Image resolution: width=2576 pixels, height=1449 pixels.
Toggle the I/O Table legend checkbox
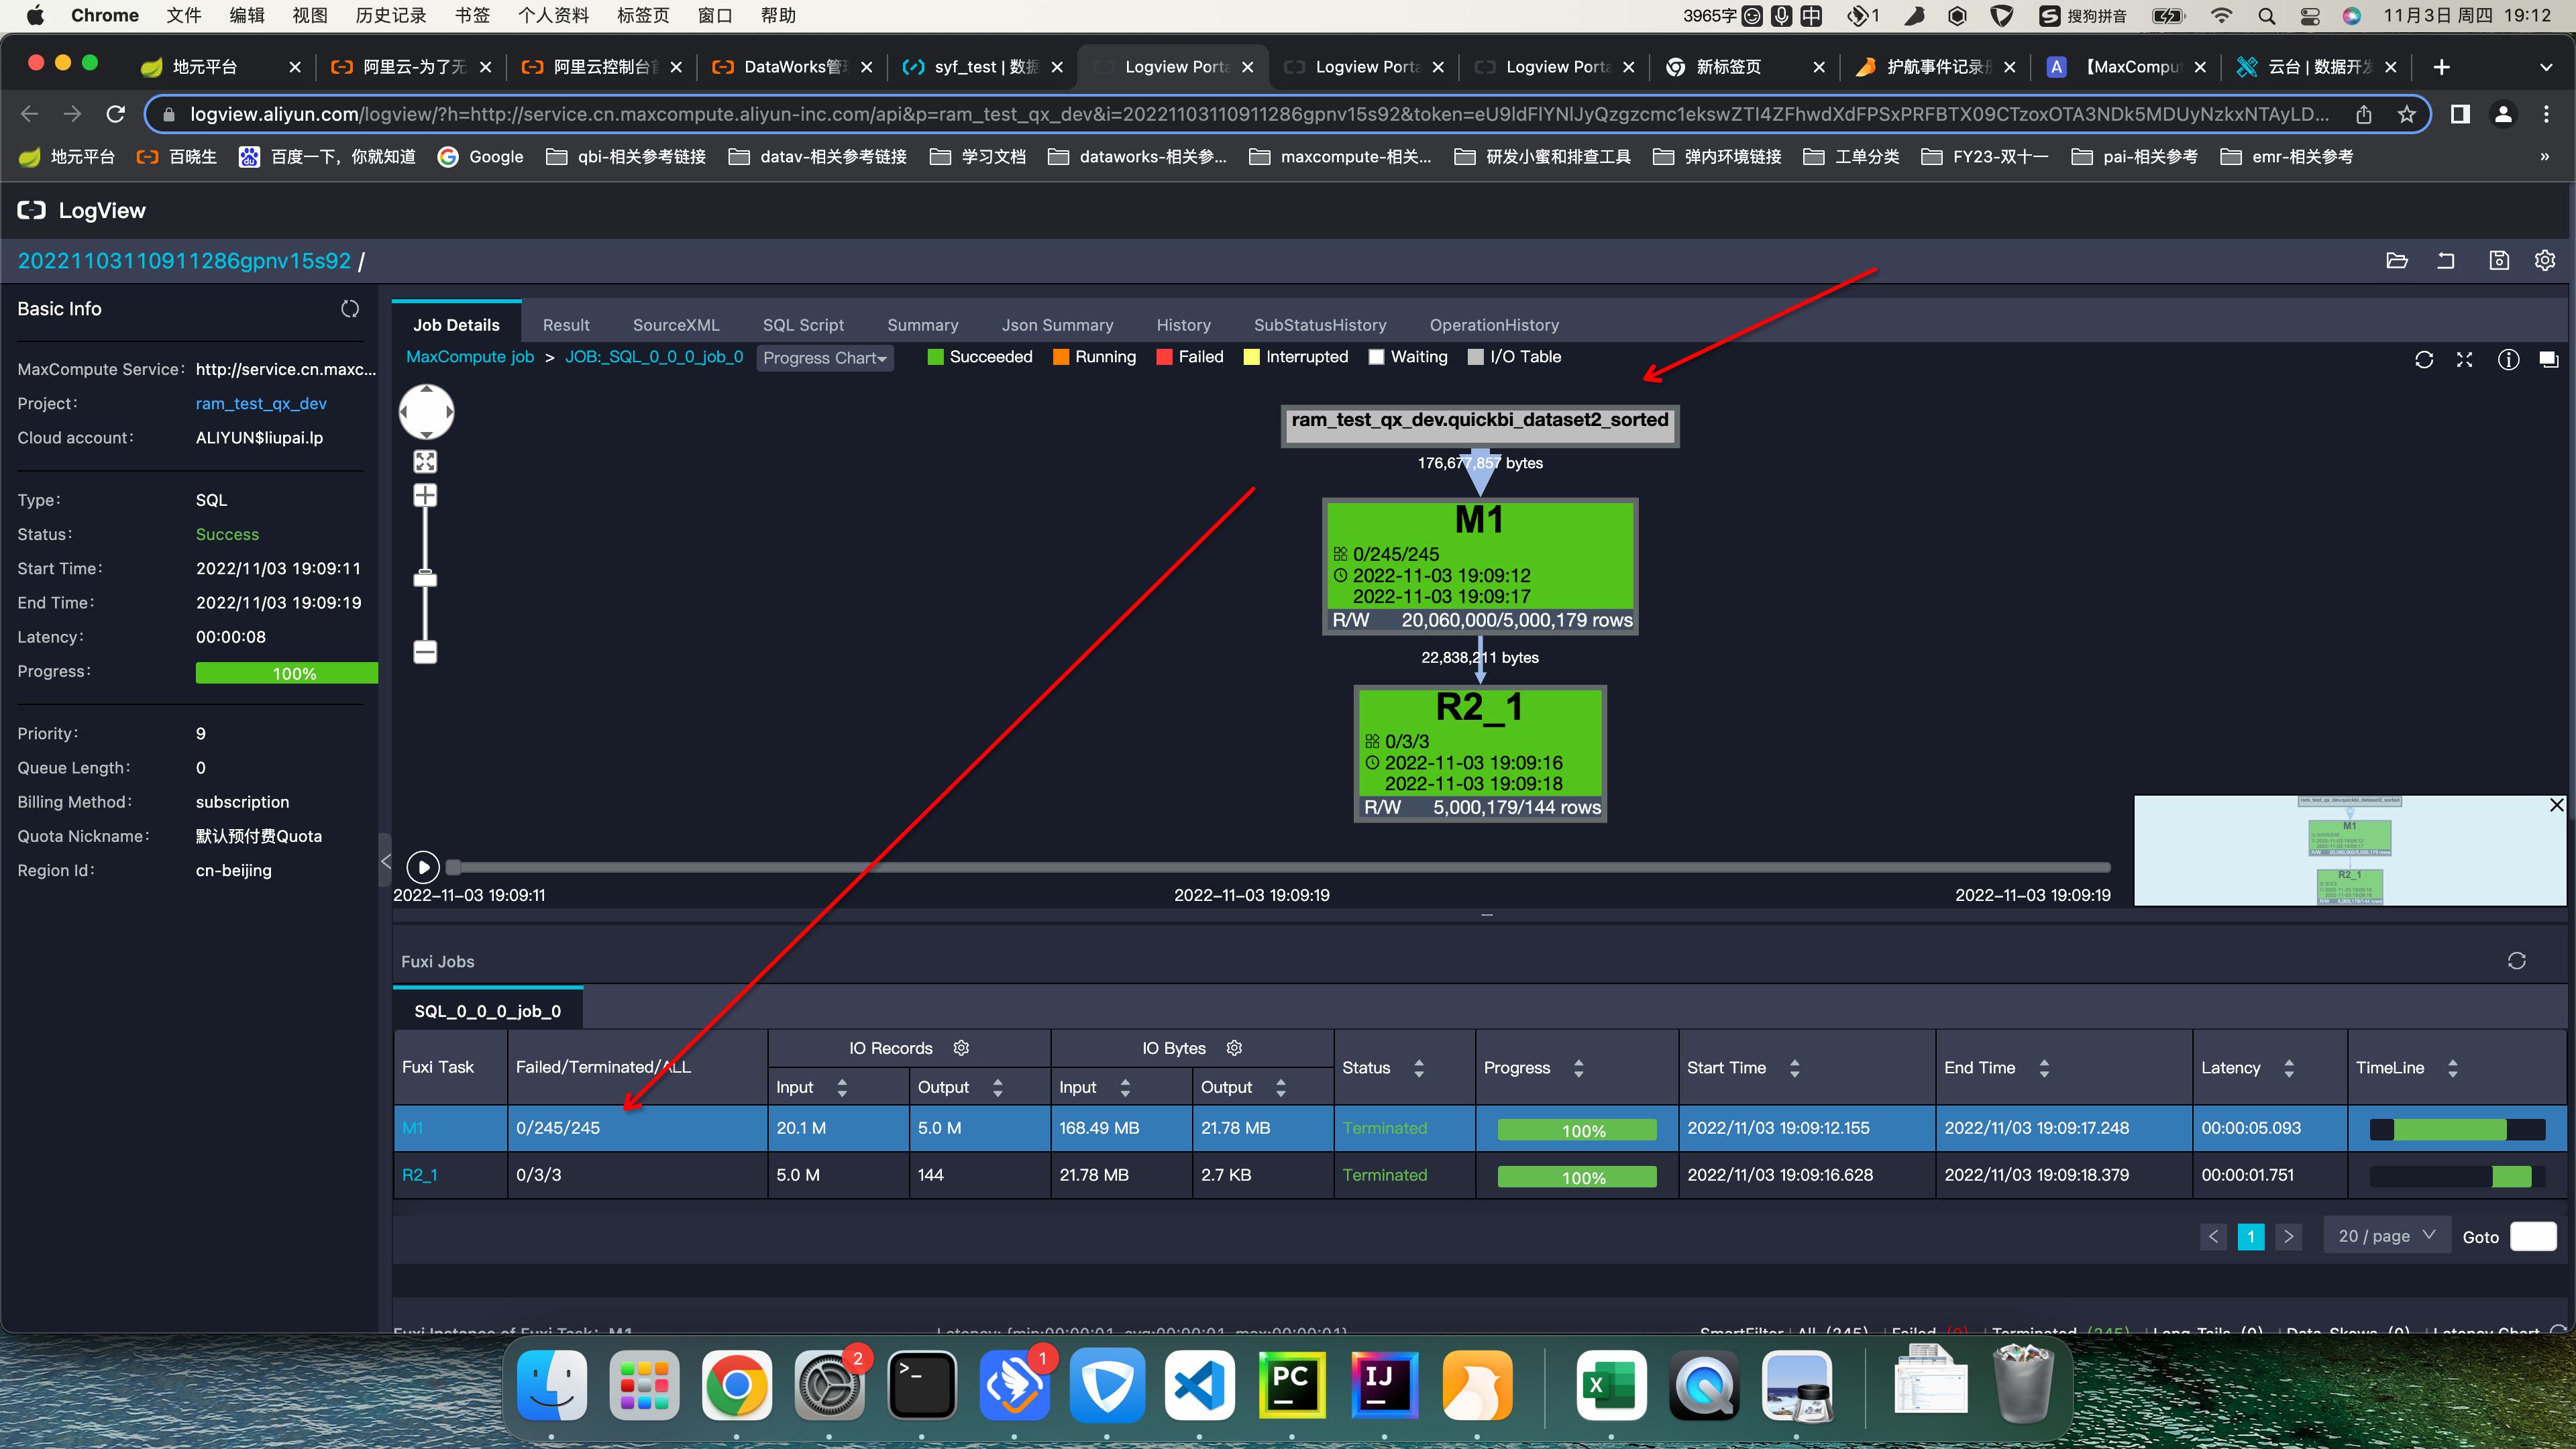(x=1475, y=357)
